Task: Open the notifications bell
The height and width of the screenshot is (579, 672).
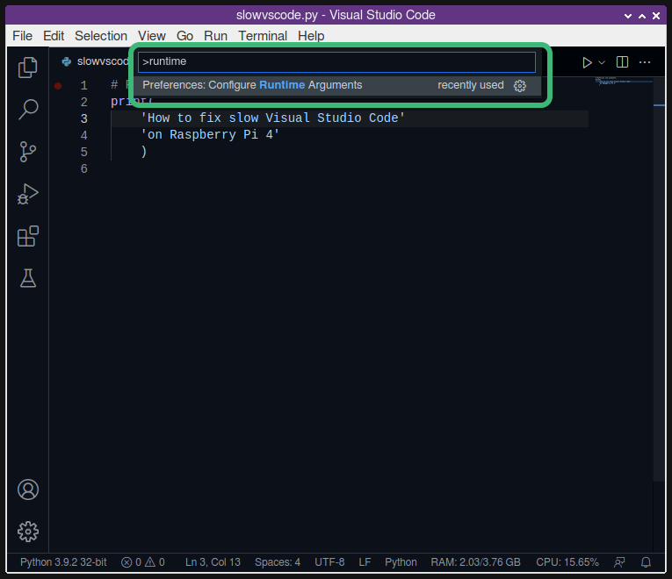Action: click(646, 561)
